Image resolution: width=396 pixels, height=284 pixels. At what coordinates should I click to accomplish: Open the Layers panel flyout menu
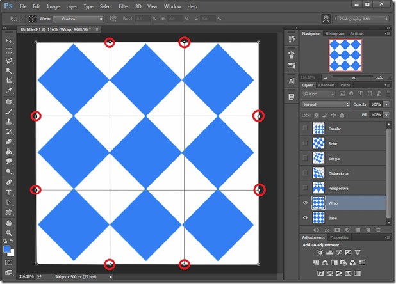click(387, 85)
